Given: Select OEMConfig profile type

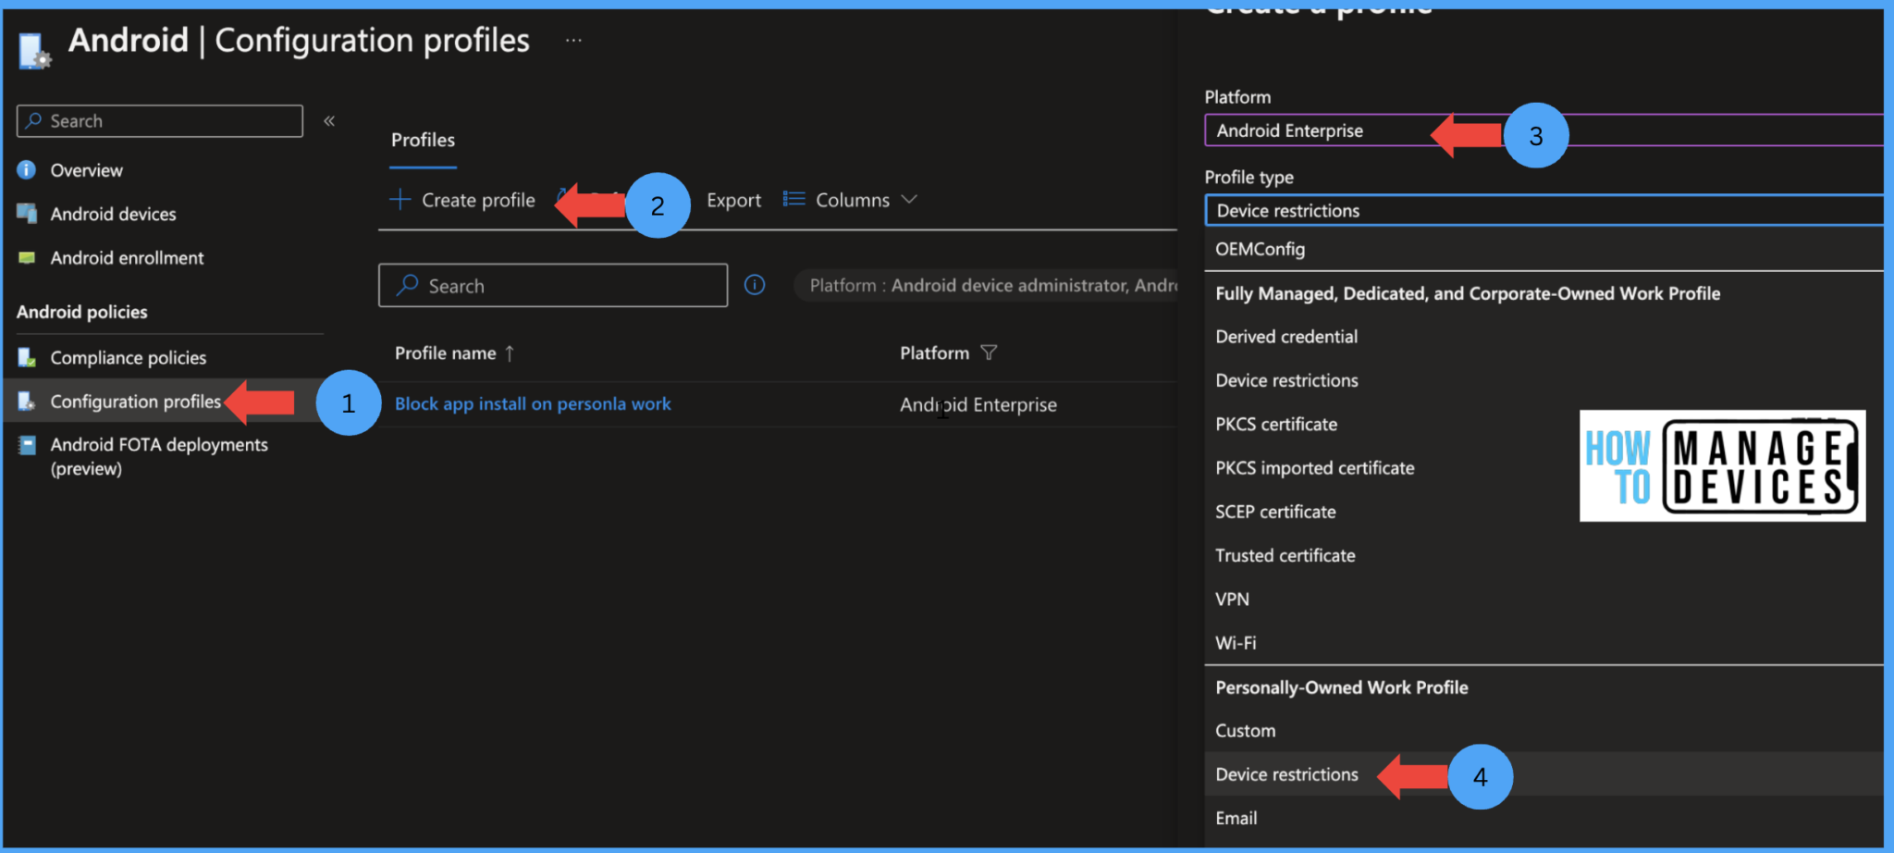Looking at the screenshot, I should click(1260, 249).
